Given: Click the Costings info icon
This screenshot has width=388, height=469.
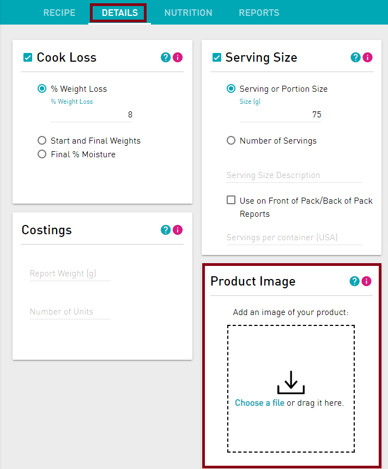Looking at the screenshot, I should pyautogui.click(x=179, y=229).
